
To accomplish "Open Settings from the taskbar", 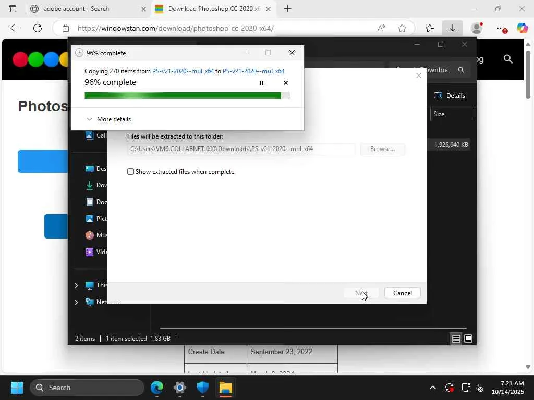I will 180,387.
